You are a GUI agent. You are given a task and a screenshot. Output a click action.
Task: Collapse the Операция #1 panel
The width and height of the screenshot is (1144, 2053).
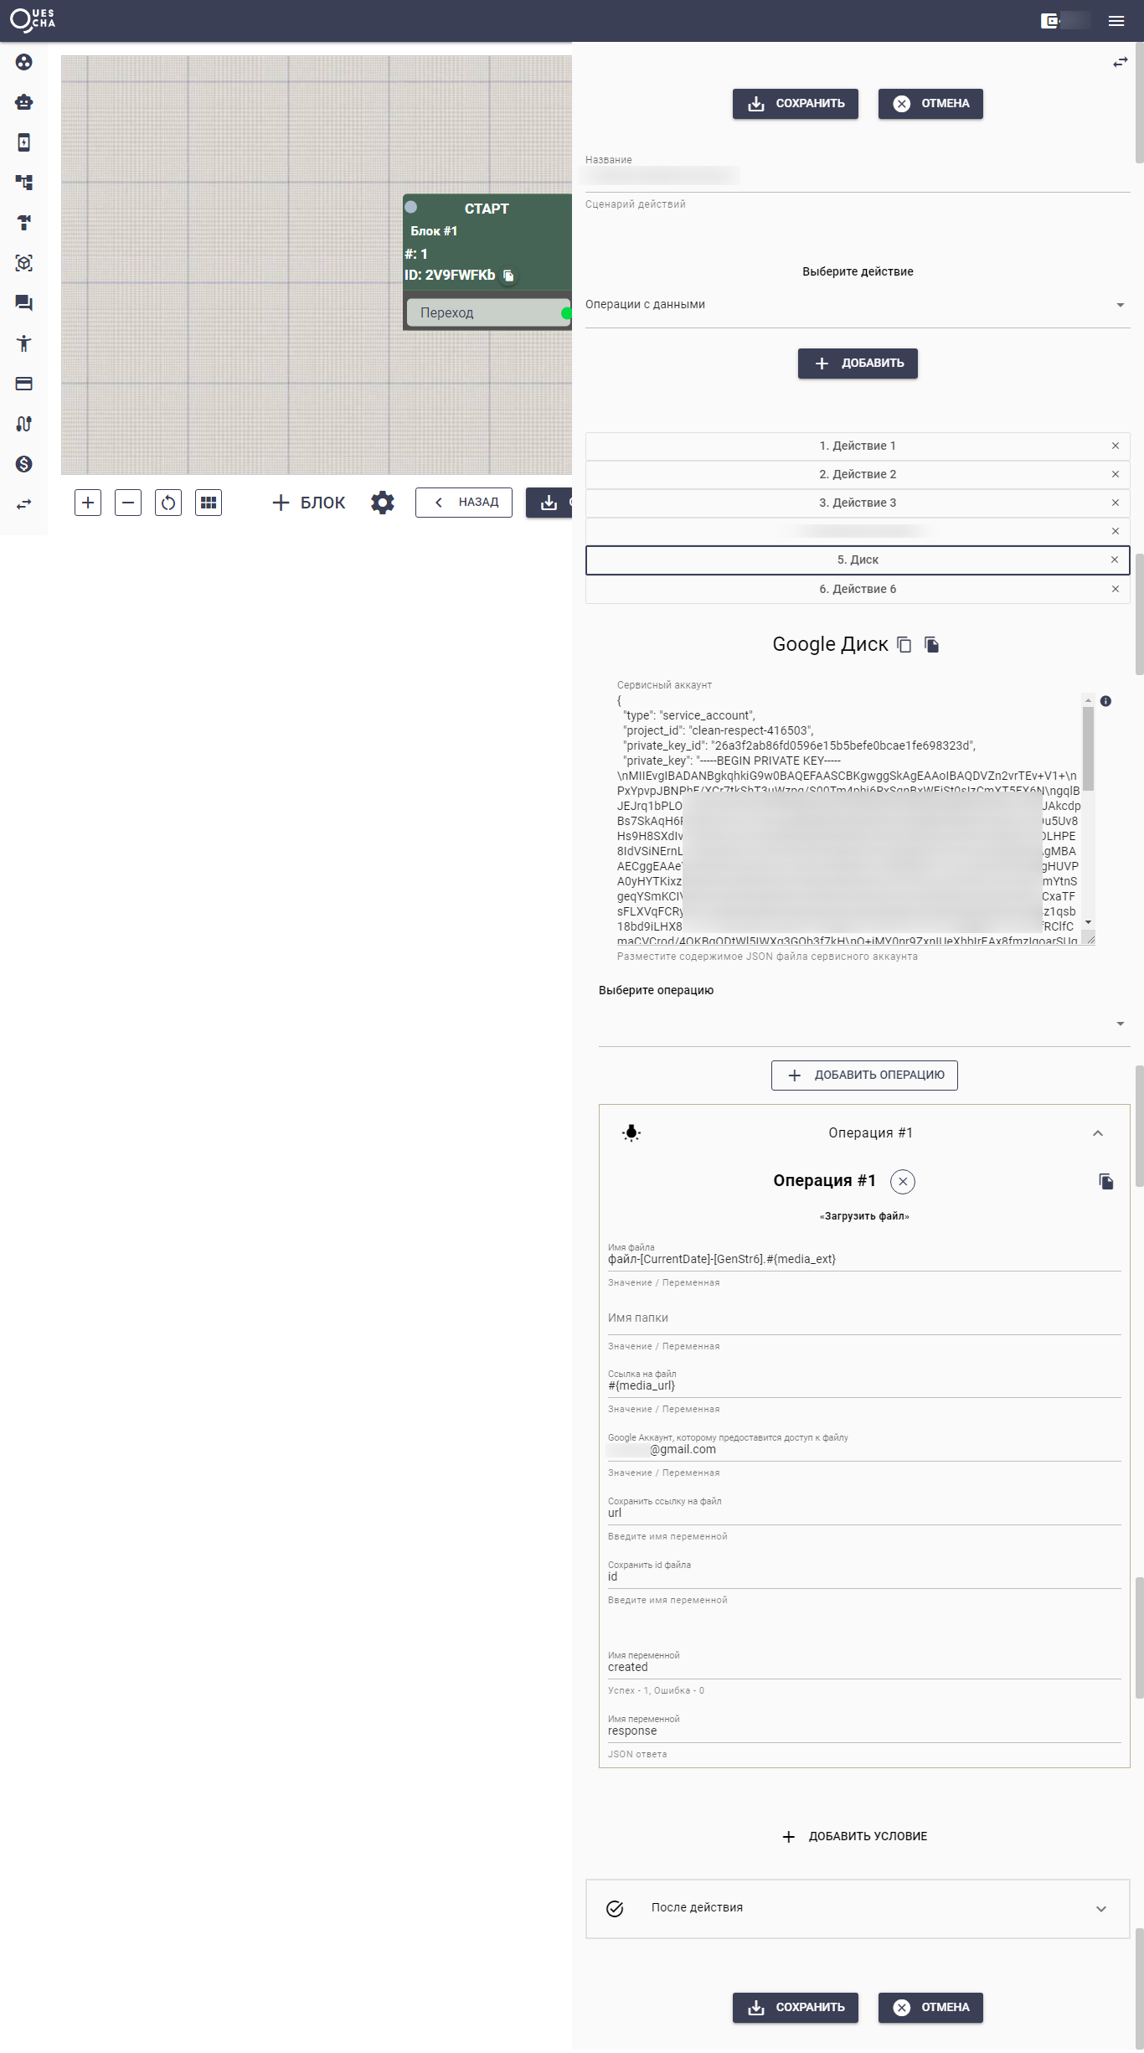(1097, 1133)
